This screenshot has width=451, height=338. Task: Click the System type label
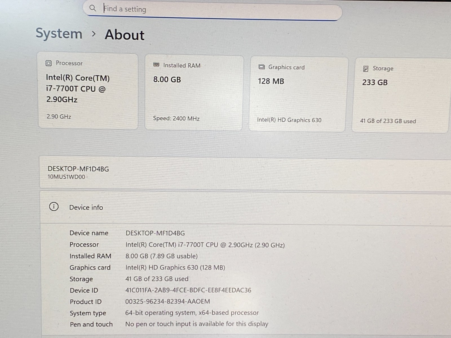[x=88, y=313]
